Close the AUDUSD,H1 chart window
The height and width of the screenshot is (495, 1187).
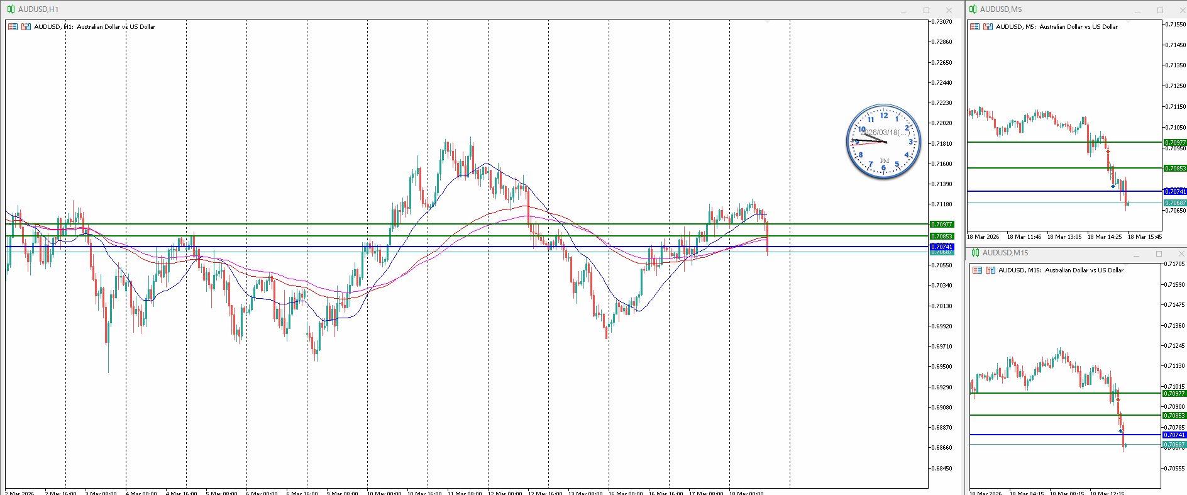coord(949,10)
